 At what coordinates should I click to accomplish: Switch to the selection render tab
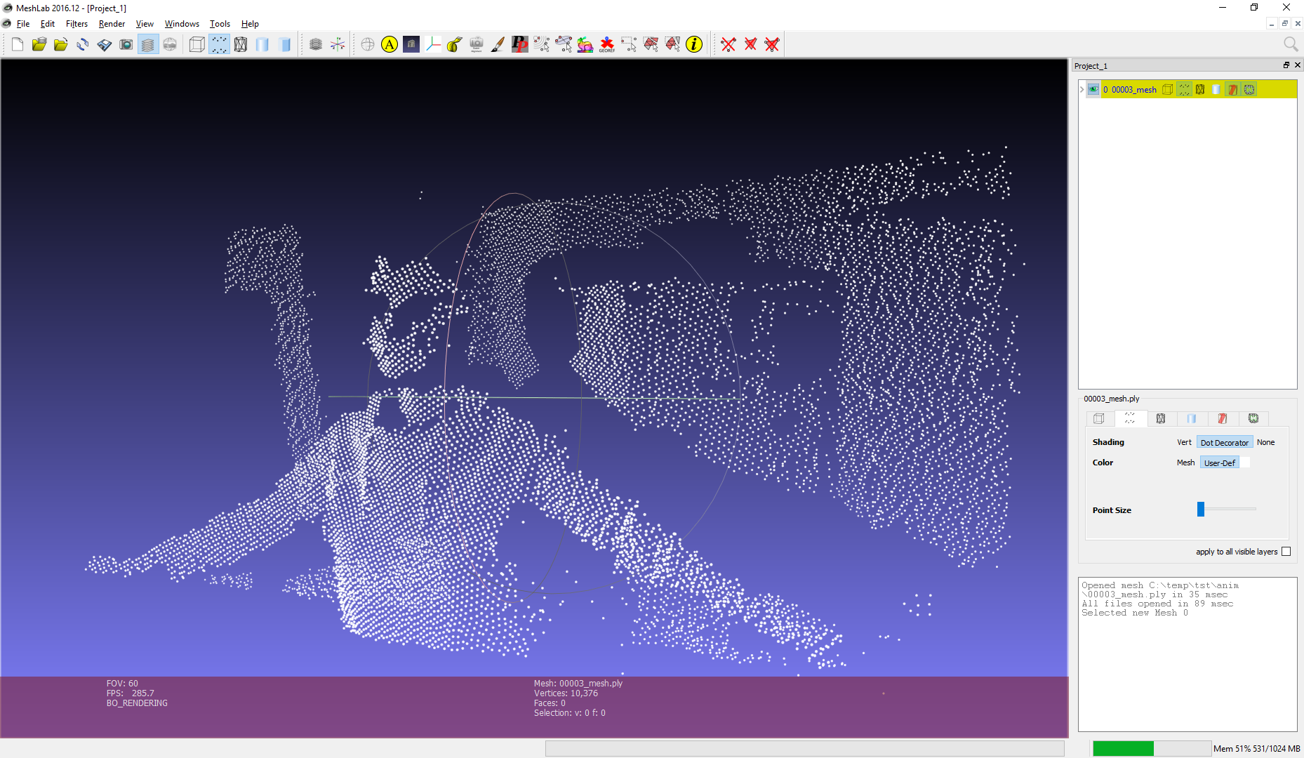1223,419
